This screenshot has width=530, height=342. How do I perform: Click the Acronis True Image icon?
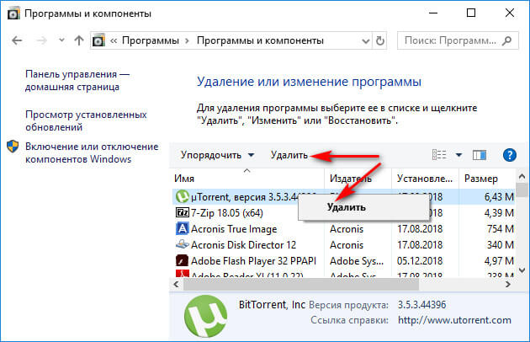point(183,228)
